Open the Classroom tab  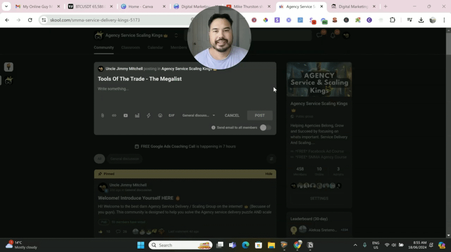tap(130, 47)
